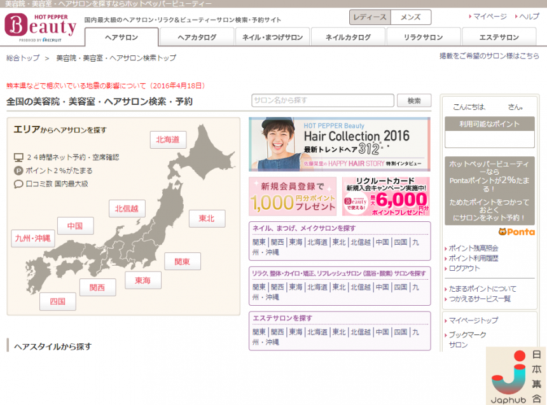This screenshot has width=547, height=405.
Task: Go to the ネイルカタログ tab
Action: click(x=348, y=37)
